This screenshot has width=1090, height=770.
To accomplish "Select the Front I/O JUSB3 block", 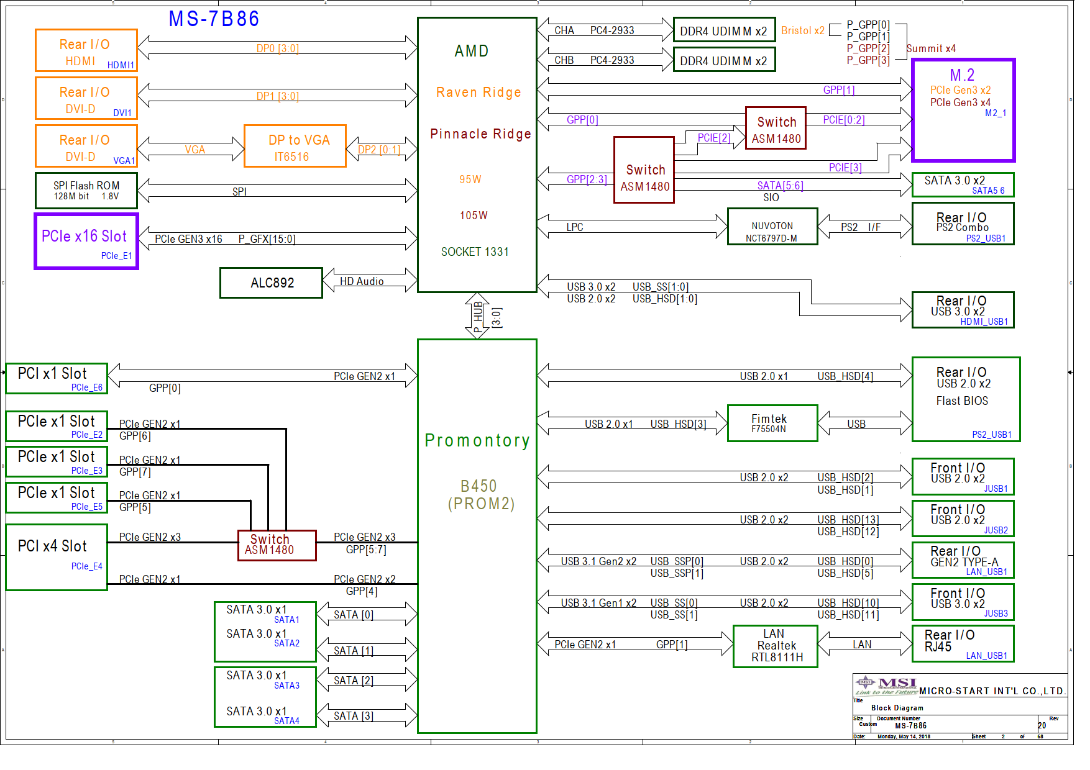I will pos(963,602).
